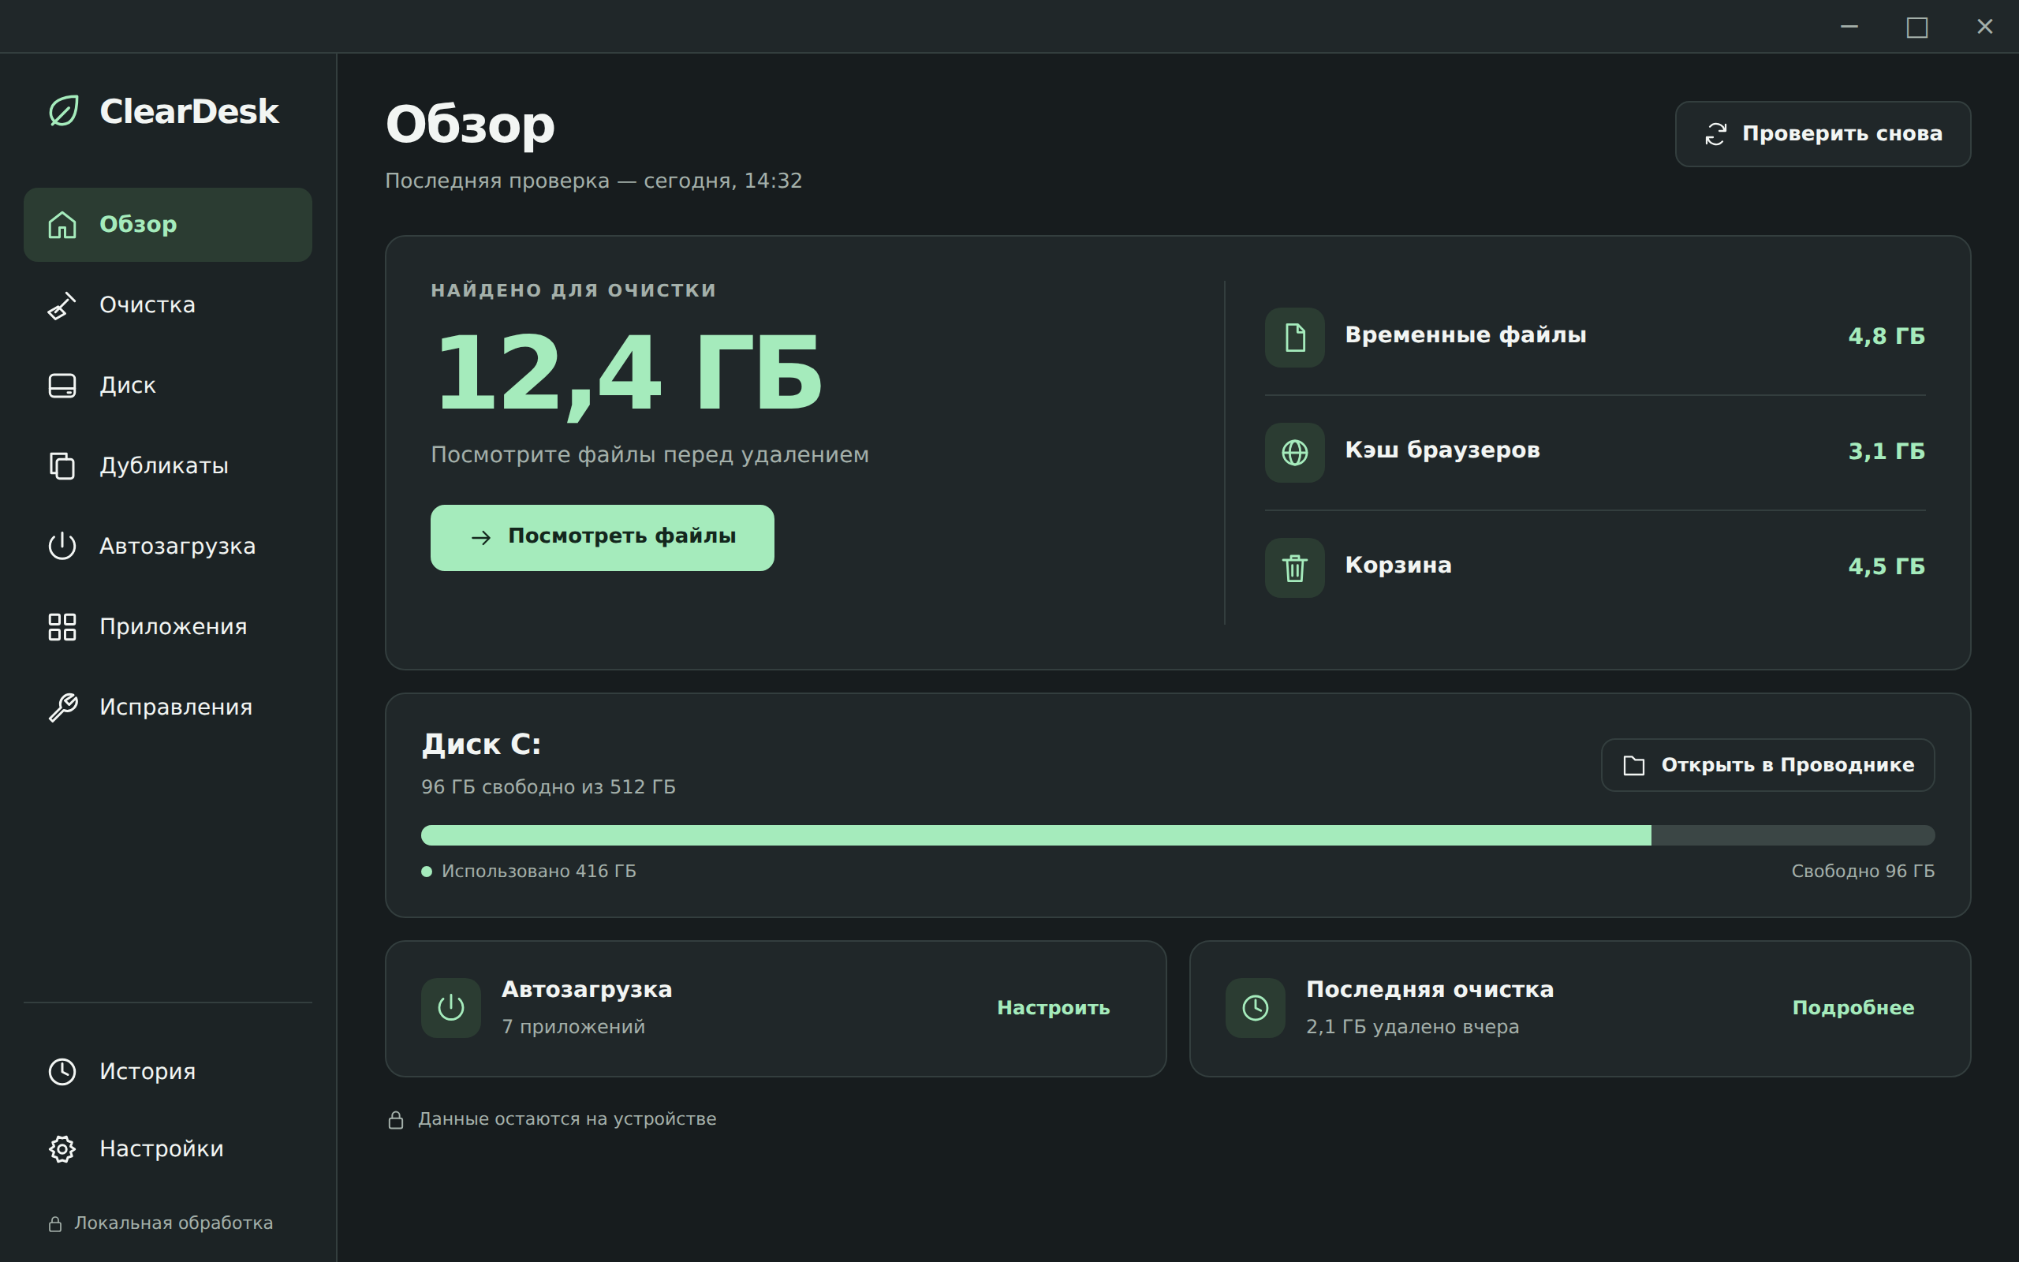Image resolution: width=2019 pixels, height=1262 pixels.
Task: Click the refresh icon in Проверить снова
Action: (x=1716, y=134)
